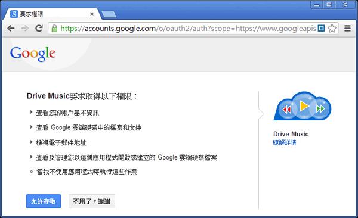Click the 當我不使用應用程式時執行這些作業 text
The width and height of the screenshot is (358, 218).
(x=87, y=172)
